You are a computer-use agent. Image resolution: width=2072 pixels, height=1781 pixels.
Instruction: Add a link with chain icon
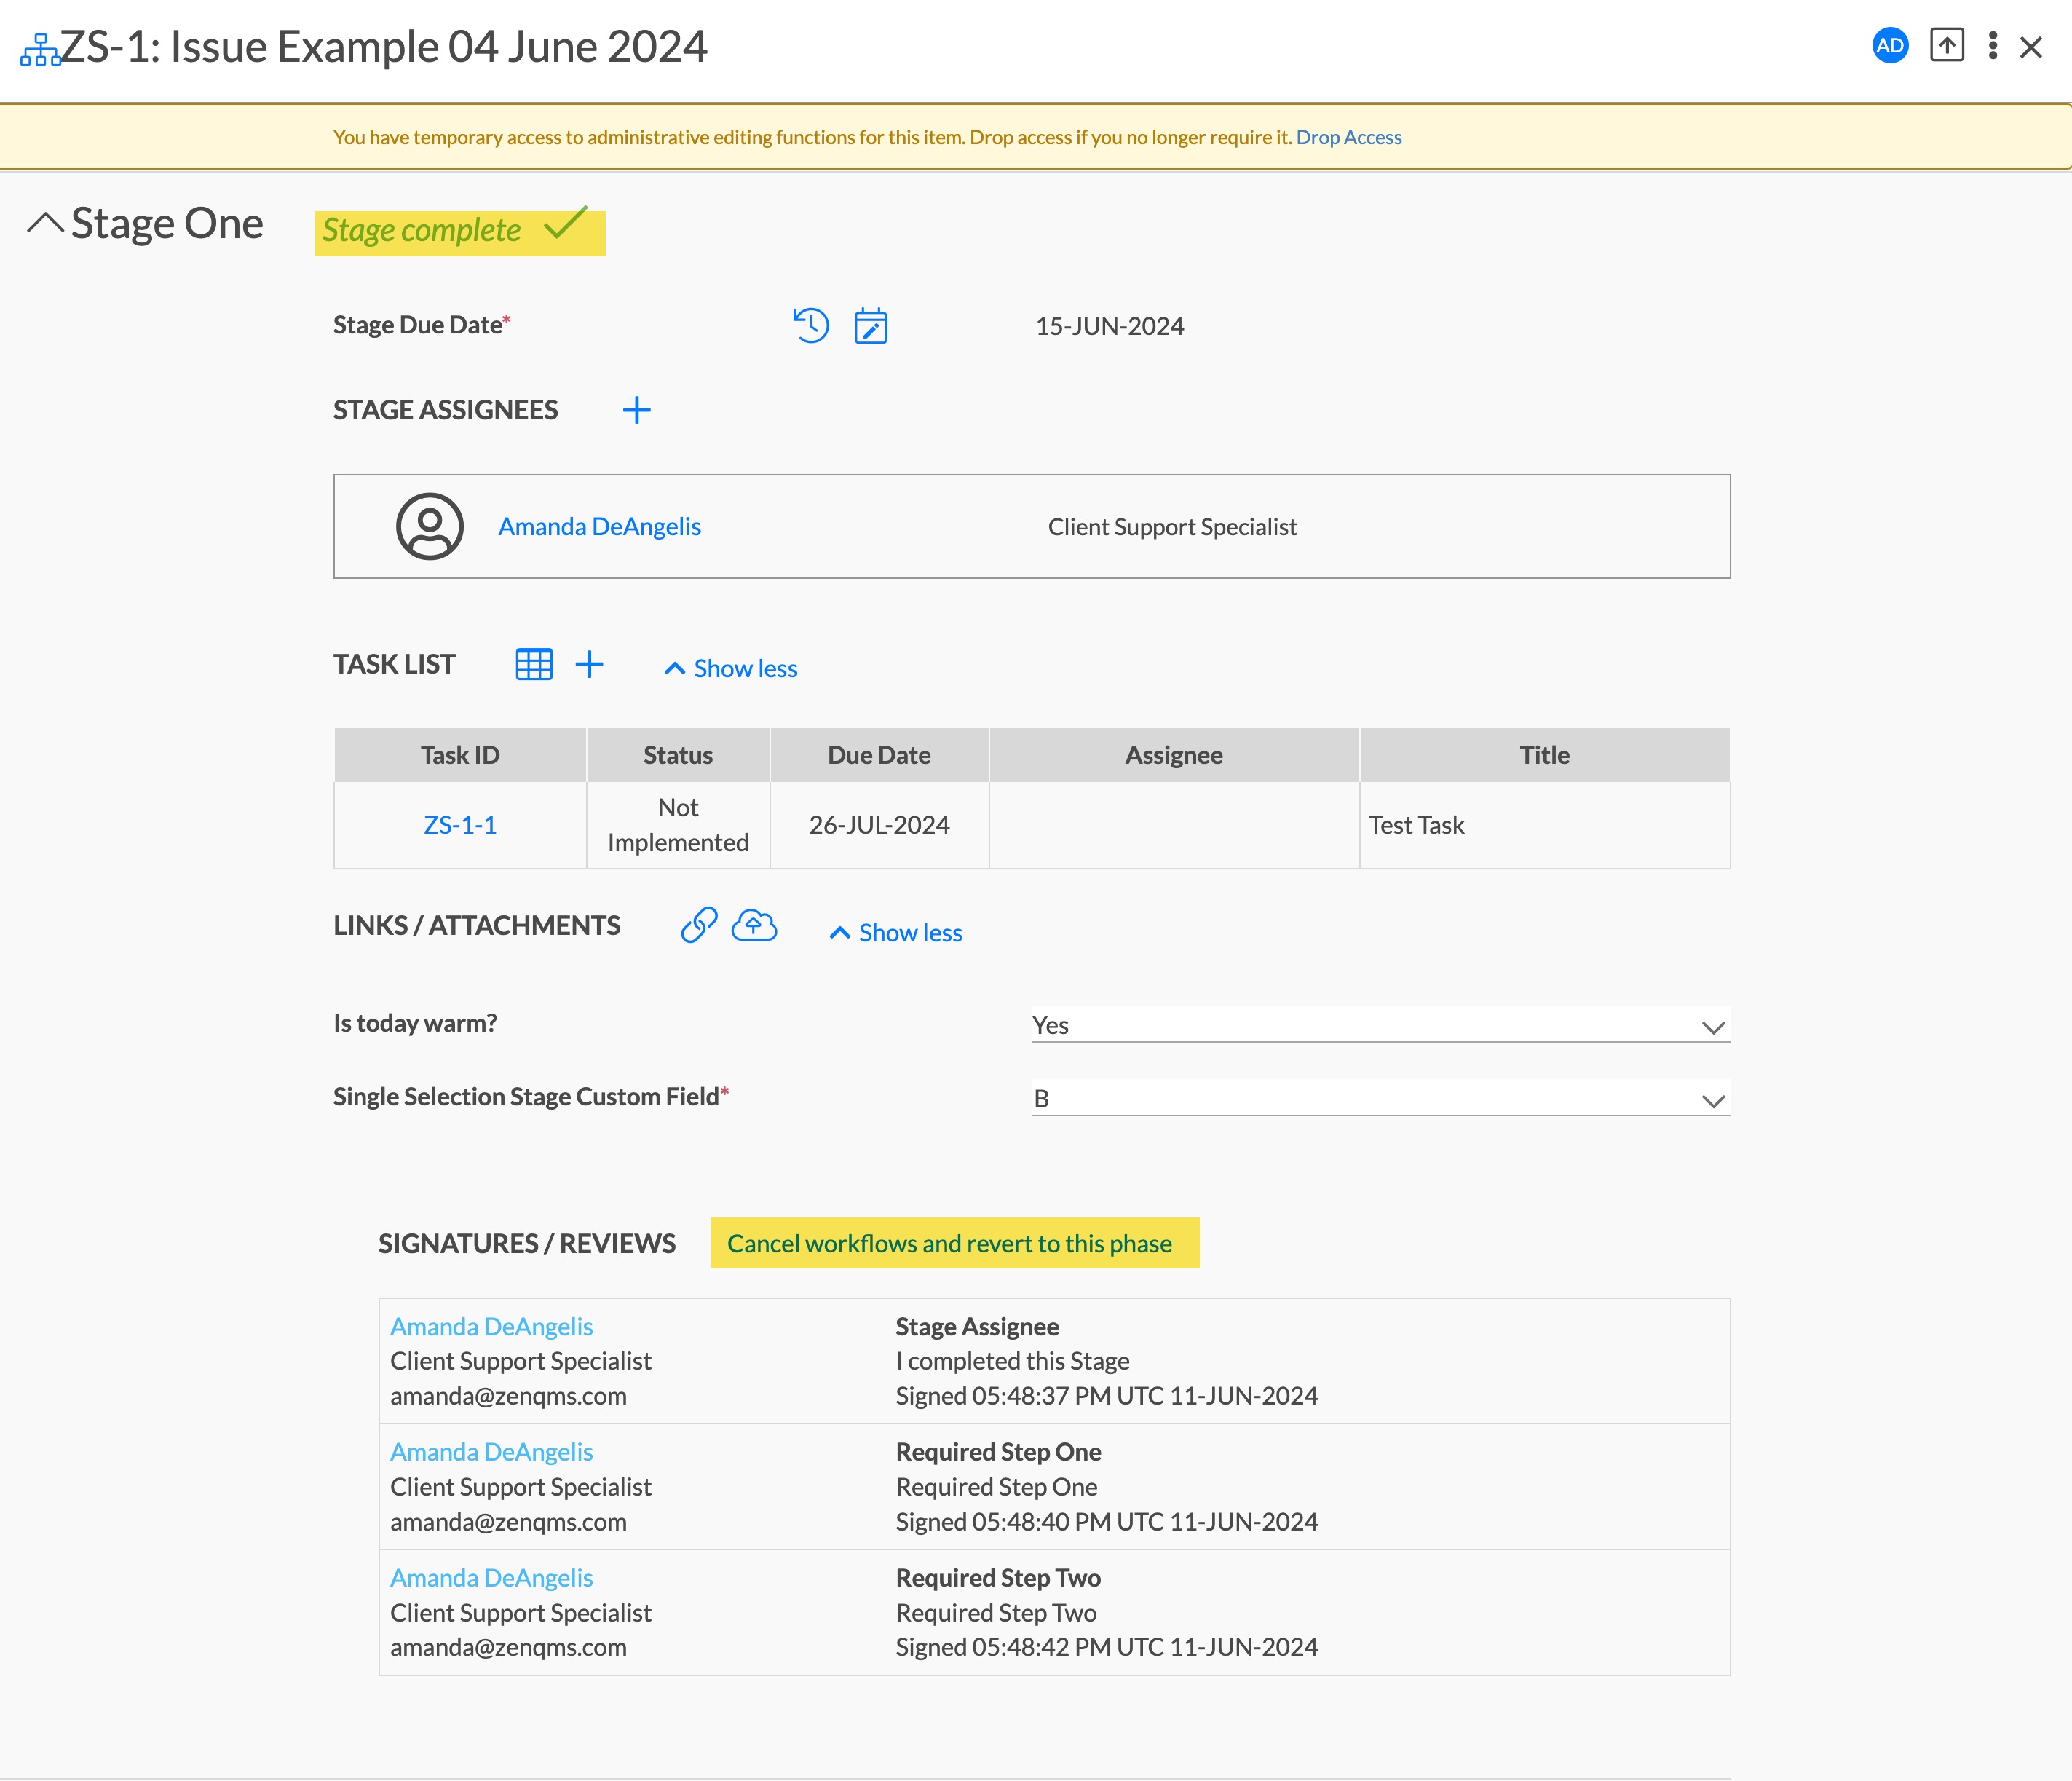[x=698, y=925]
